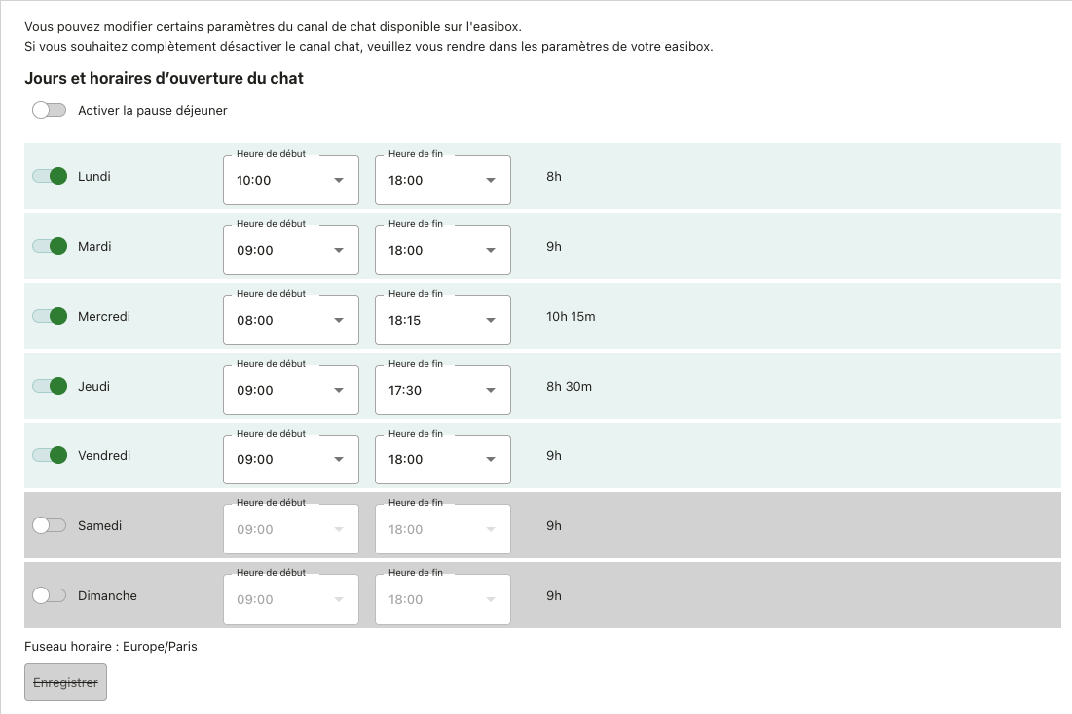Turn off the Lundi chat toggle

click(50, 176)
